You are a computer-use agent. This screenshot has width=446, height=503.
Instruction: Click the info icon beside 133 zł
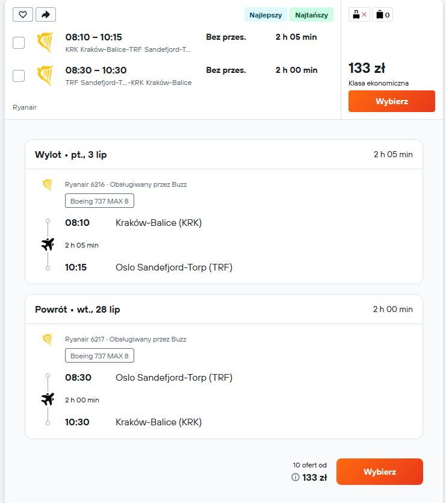(296, 477)
